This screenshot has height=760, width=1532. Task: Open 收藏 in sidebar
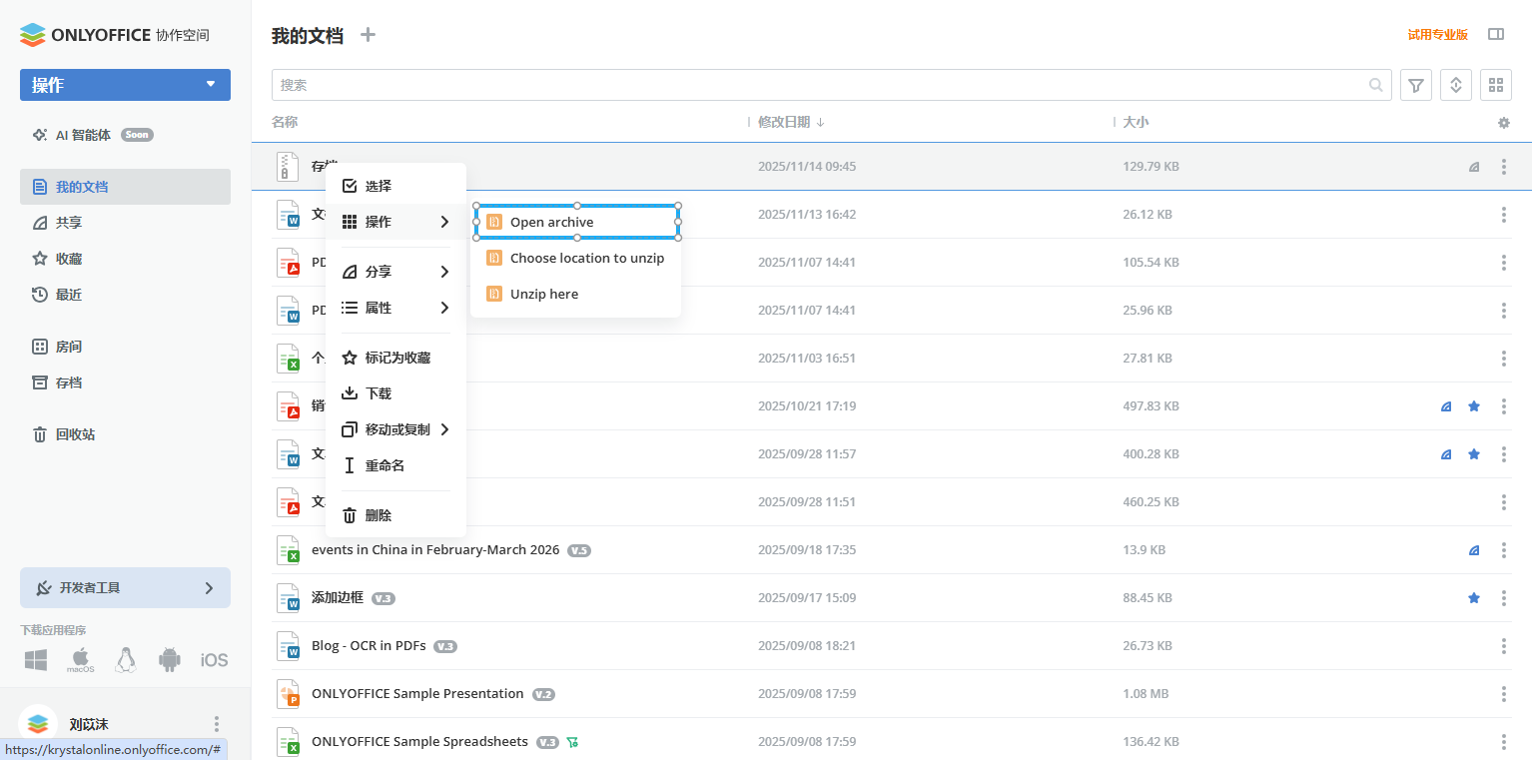point(125,259)
